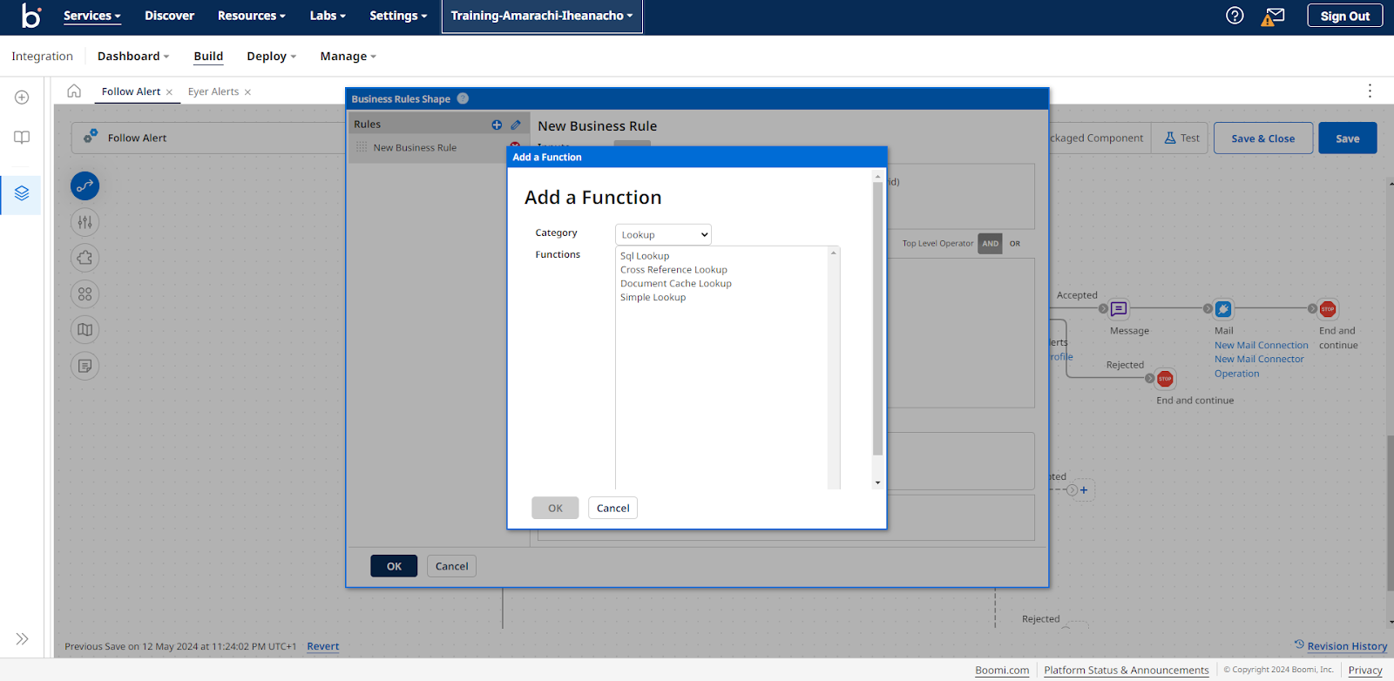Open the Labs dropdown menu
This screenshot has height=681, width=1394.
[x=328, y=16]
